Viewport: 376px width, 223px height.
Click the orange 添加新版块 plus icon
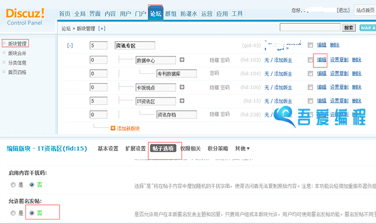point(113,128)
